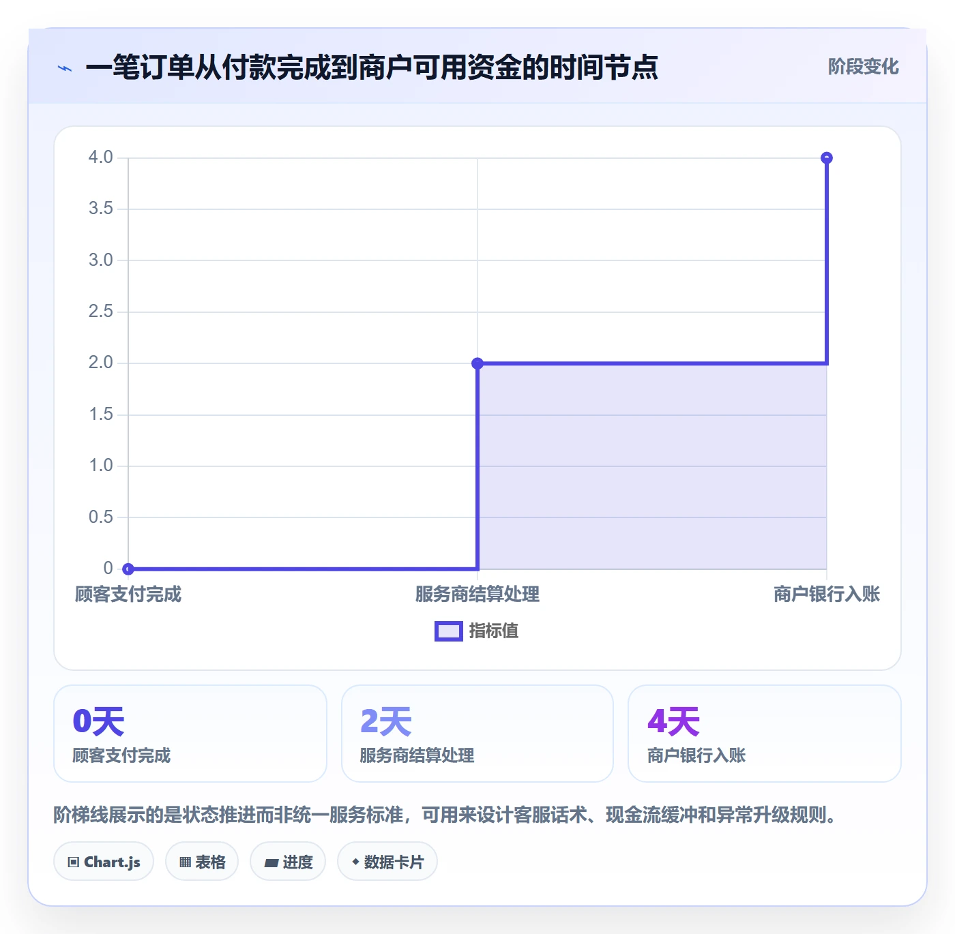
Task: Click the 4.0 y-axis tick label
Action: 101,157
